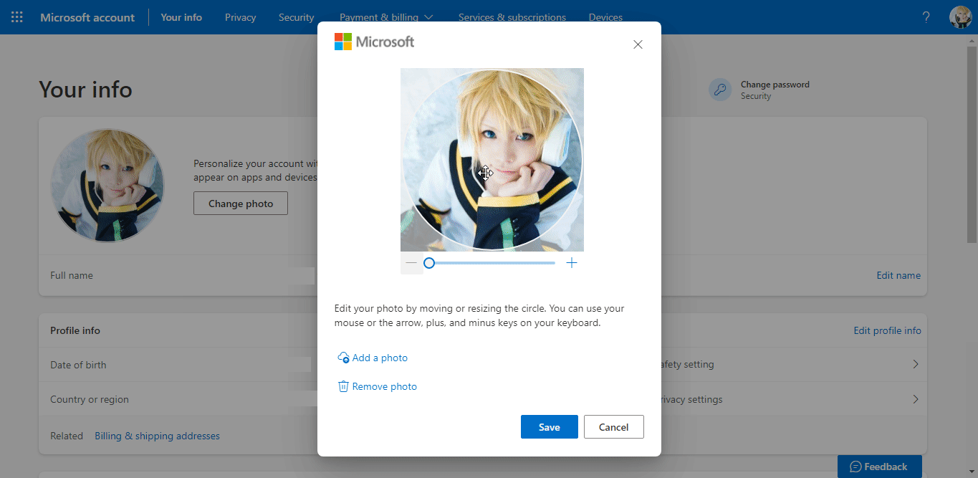978x478 pixels.
Task: Click the cloud icon next to Add a photo
Action: 342,357
